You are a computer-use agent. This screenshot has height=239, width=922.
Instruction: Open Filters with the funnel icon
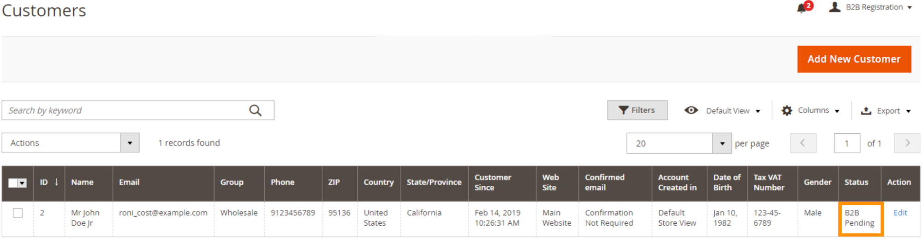[624, 110]
